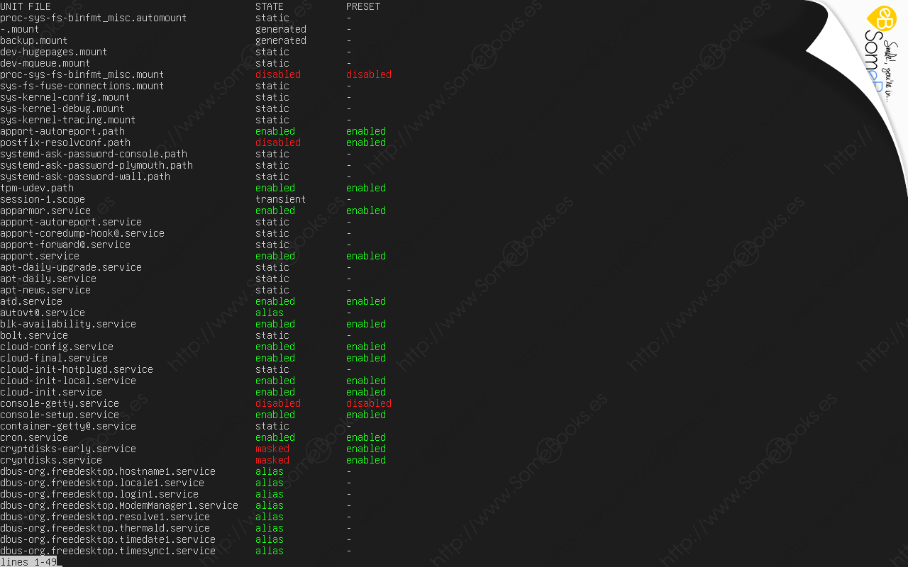Screen dimensions: 908x567
Task: Click the transient state text
Action: click(x=281, y=199)
